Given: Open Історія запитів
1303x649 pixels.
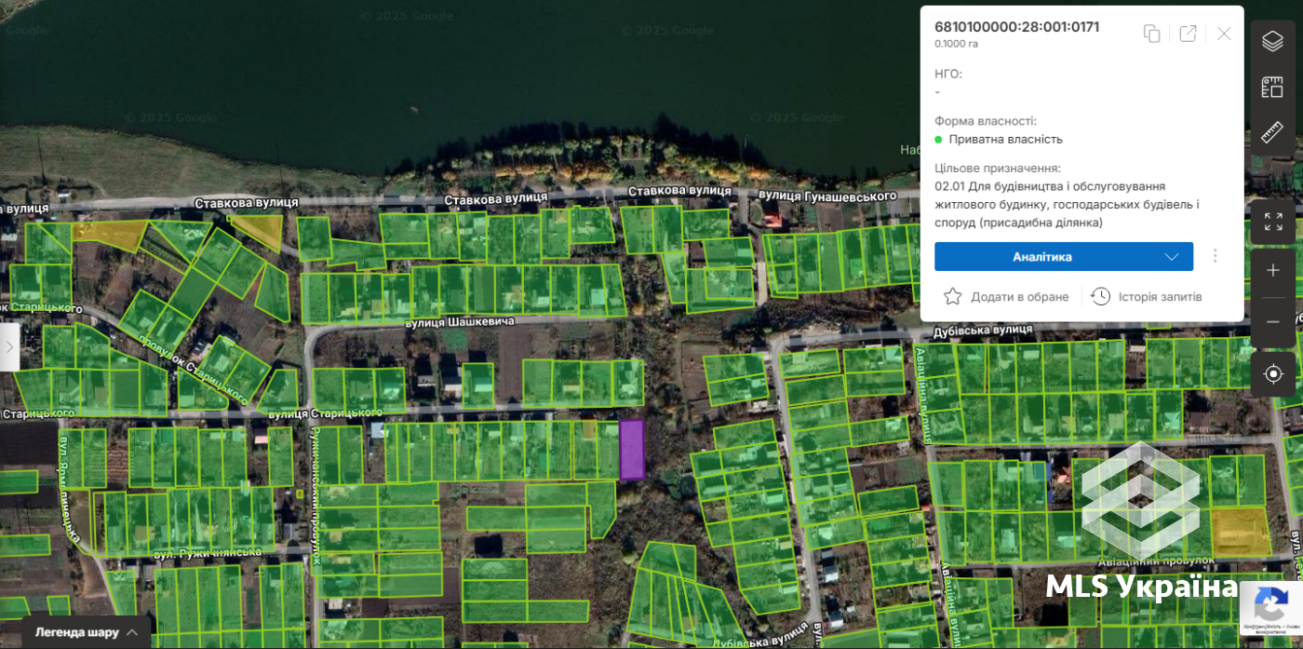Looking at the screenshot, I should point(1147,296).
